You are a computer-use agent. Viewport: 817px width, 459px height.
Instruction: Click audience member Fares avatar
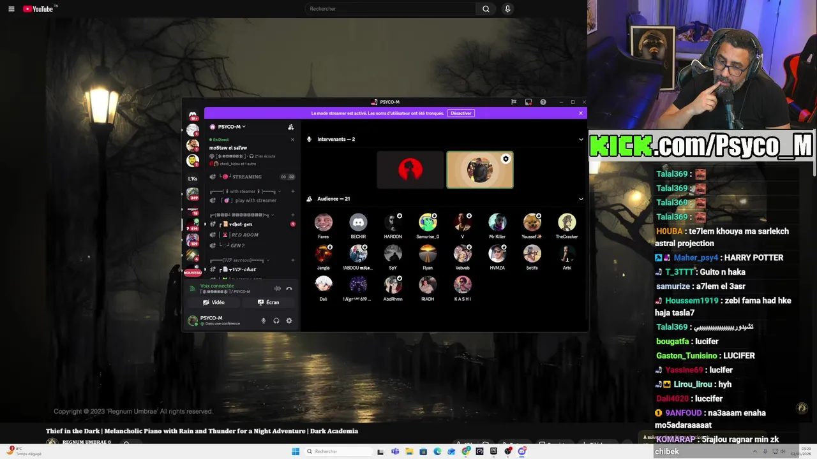pos(324,222)
